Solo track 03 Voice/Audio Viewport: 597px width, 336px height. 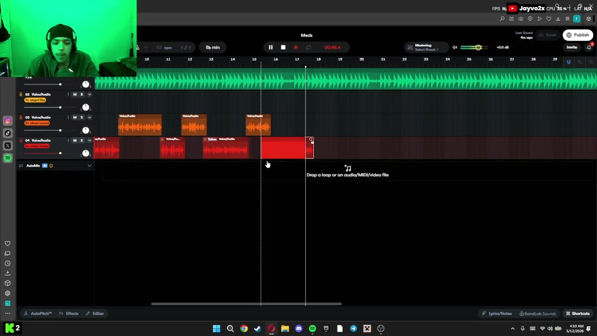coord(82,117)
